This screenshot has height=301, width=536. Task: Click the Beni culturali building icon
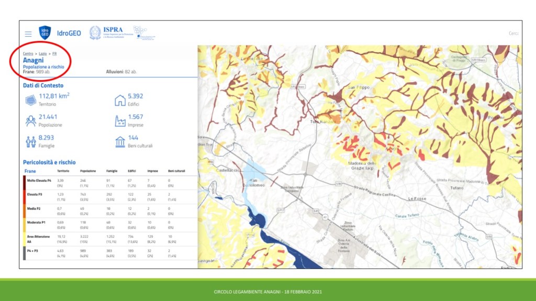pos(120,141)
